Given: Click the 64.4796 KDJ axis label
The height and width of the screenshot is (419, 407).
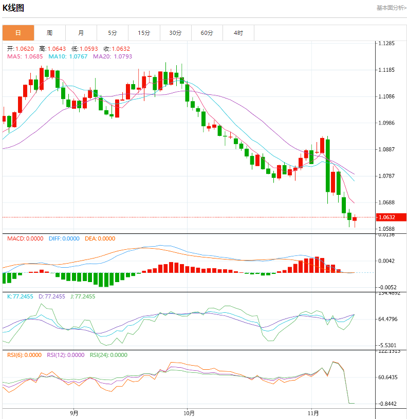Looking at the screenshot, I should click(387, 319).
